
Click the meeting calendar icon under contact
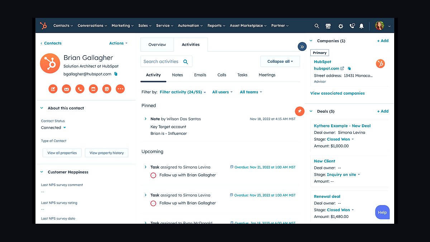pyautogui.click(x=107, y=89)
